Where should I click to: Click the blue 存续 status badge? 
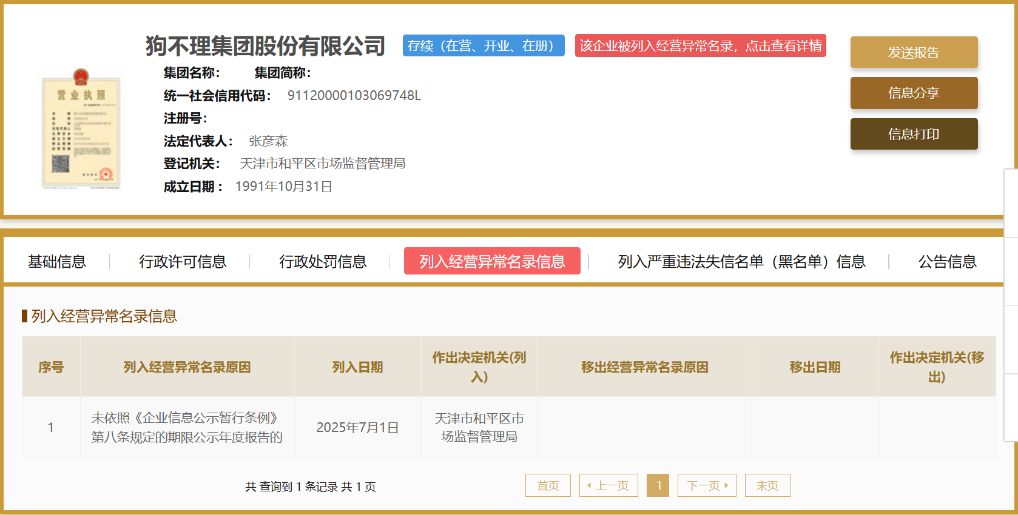[483, 46]
